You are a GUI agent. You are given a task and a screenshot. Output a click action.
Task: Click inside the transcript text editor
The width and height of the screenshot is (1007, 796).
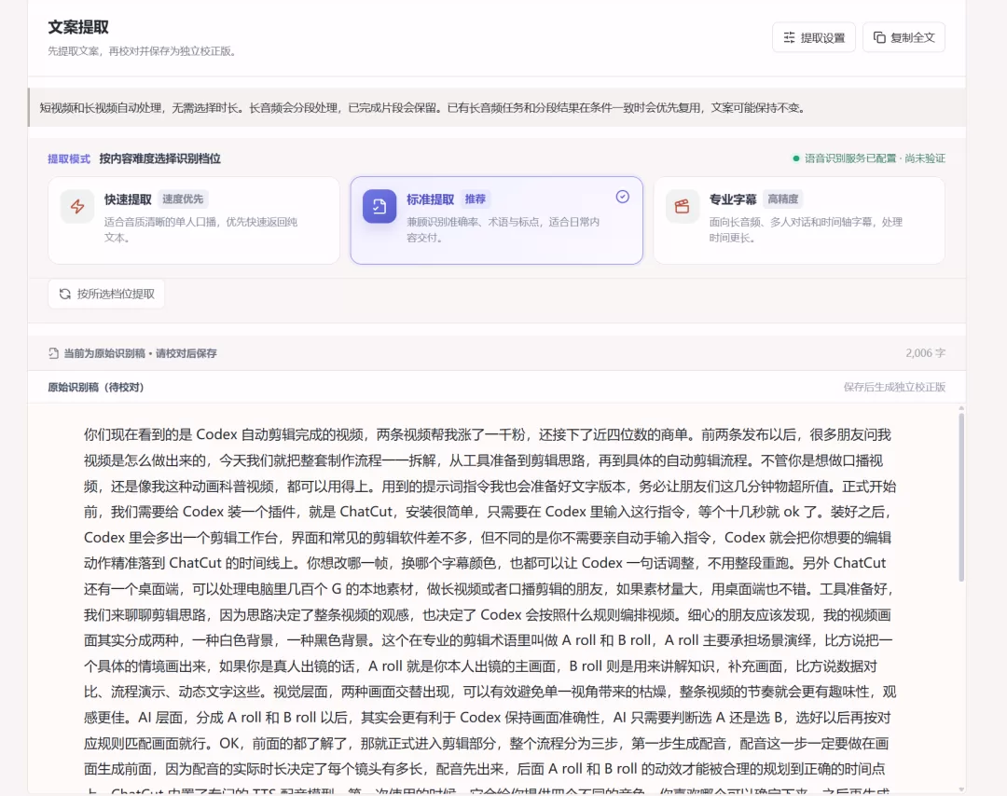click(x=491, y=599)
